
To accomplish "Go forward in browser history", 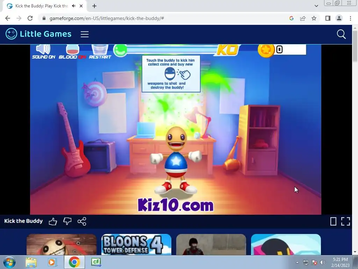I will pyautogui.click(x=19, y=18).
